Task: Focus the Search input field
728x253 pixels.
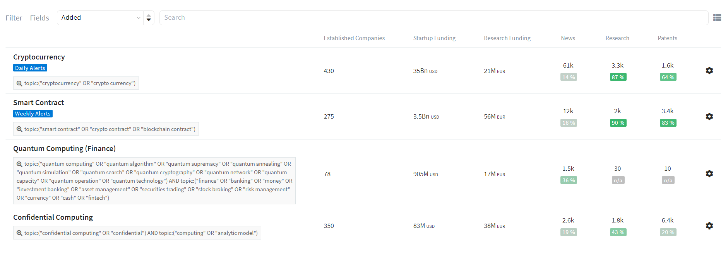Action: 434,18
